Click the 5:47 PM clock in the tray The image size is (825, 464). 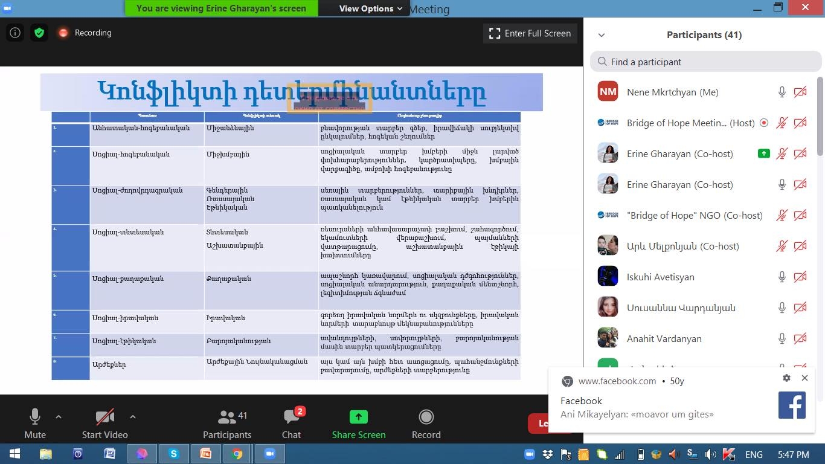[x=794, y=454]
